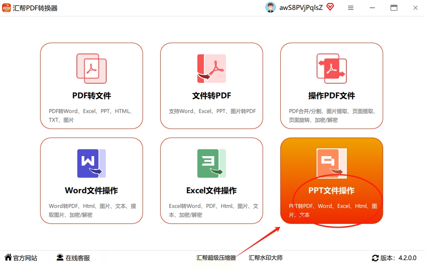The width and height of the screenshot is (425, 270).
Task: Open the hamburger menu icon
Action: pyautogui.click(x=351, y=8)
